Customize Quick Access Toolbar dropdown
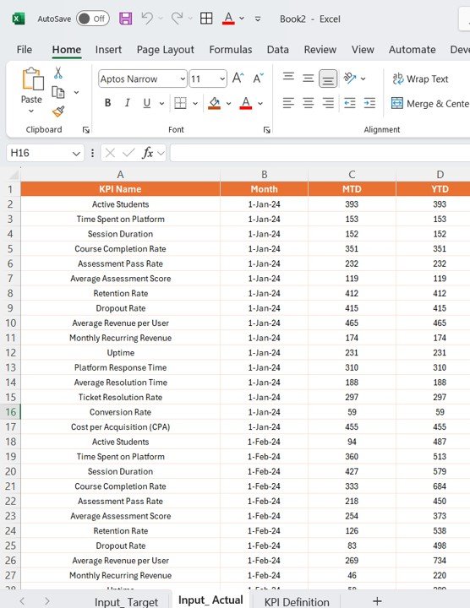Image resolution: width=470 pixels, height=608 pixels. point(258,19)
